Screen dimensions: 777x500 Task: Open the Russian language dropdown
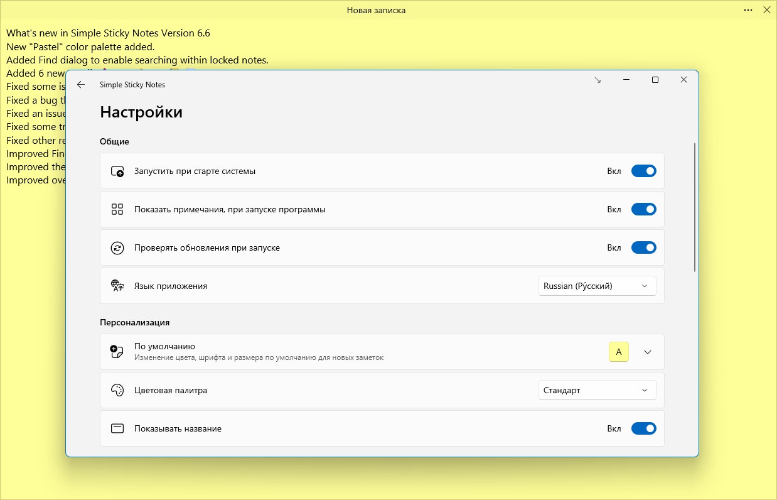pyautogui.click(x=597, y=286)
